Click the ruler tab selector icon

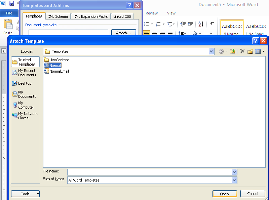pyautogui.click(x=4, y=51)
